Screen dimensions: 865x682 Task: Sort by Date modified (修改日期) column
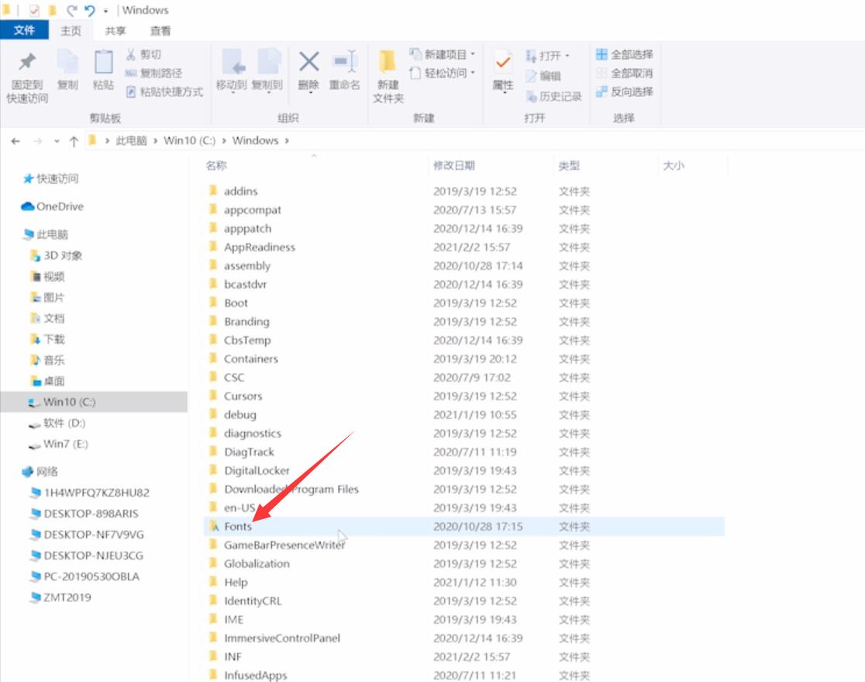(x=453, y=165)
